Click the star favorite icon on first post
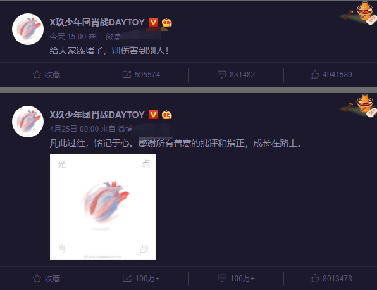This screenshot has height=290, width=377. (x=37, y=74)
